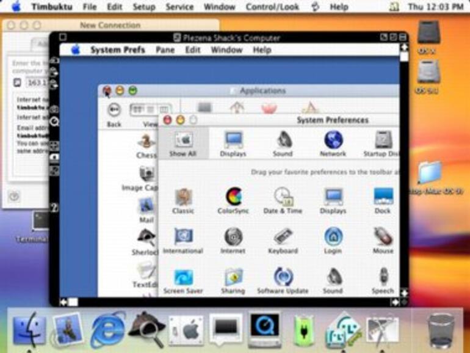Open the Control/Look menu
This screenshot has height=353, width=470.
tap(272, 7)
